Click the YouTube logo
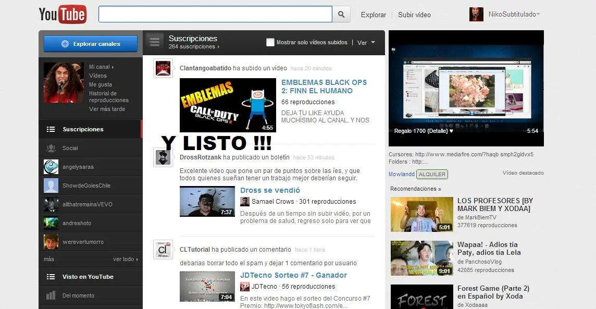This screenshot has width=596, height=309. tap(63, 15)
